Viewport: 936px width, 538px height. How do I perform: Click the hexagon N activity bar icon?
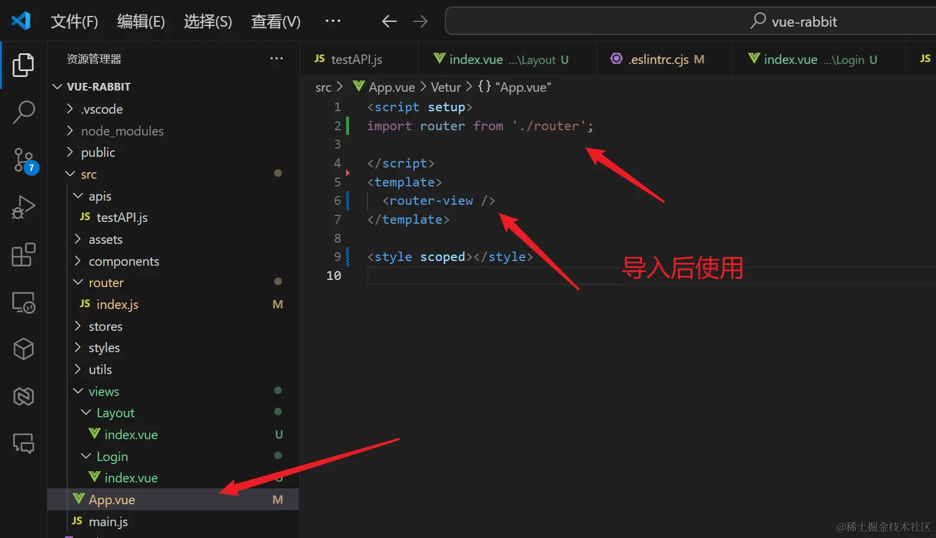[x=23, y=396]
